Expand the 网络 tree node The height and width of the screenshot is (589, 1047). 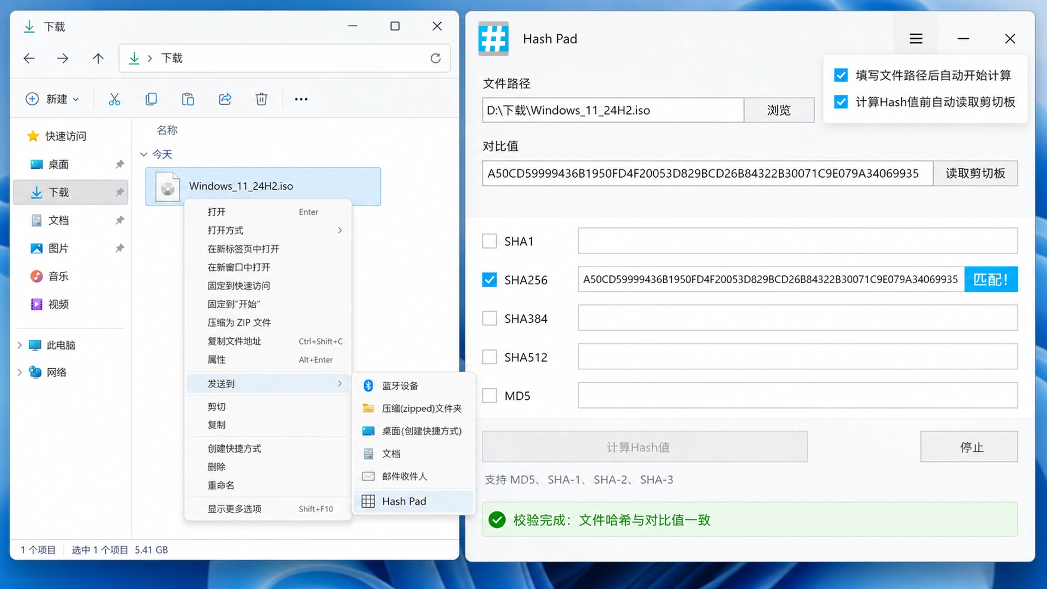pyautogui.click(x=20, y=372)
